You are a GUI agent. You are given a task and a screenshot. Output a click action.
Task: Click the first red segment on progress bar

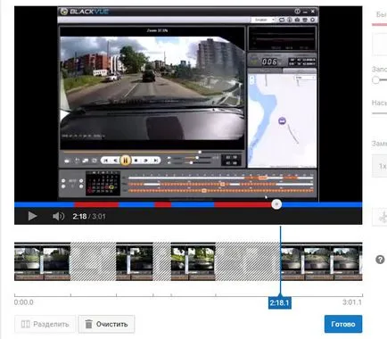pyautogui.click(x=96, y=204)
